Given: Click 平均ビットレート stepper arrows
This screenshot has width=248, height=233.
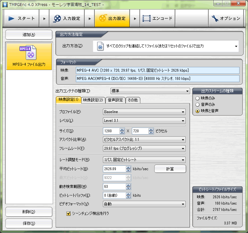Looking at the screenshot, I should pos(128,169).
